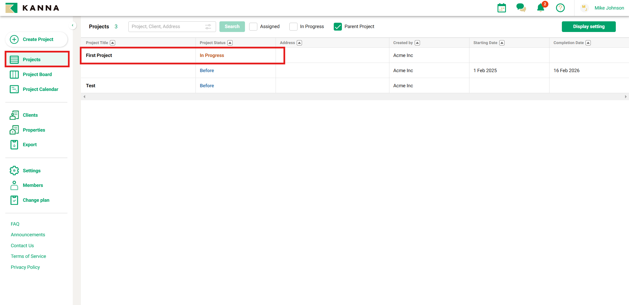Open notifications bell with badge
629x305 pixels.
point(541,8)
